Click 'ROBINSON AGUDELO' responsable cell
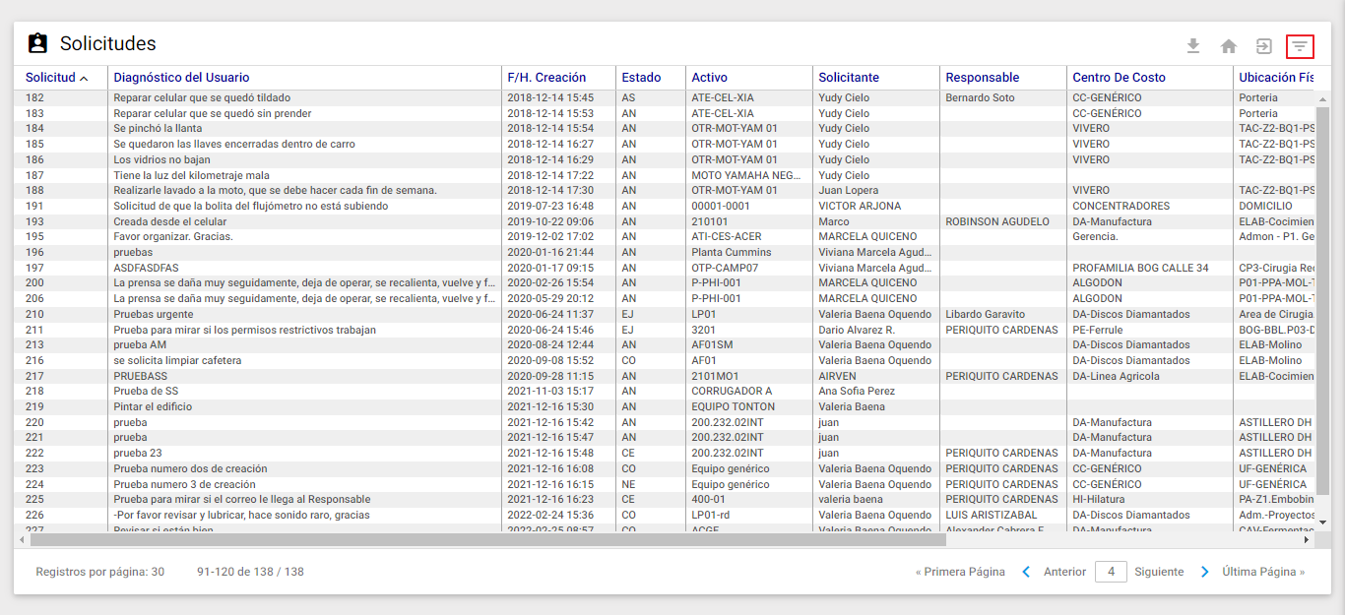The image size is (1345, 615). tap(997, 221)
